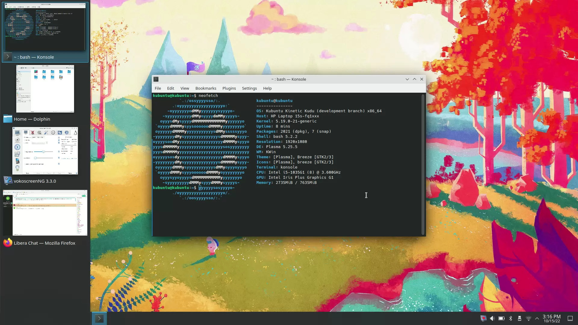
Task: Open the Bookmarks menu in Konsole
Action: [x=206, y=88]
